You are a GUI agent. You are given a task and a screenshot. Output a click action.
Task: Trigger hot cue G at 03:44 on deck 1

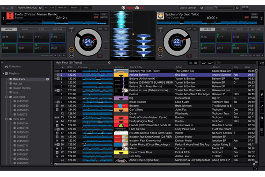[x=42, y=48]
